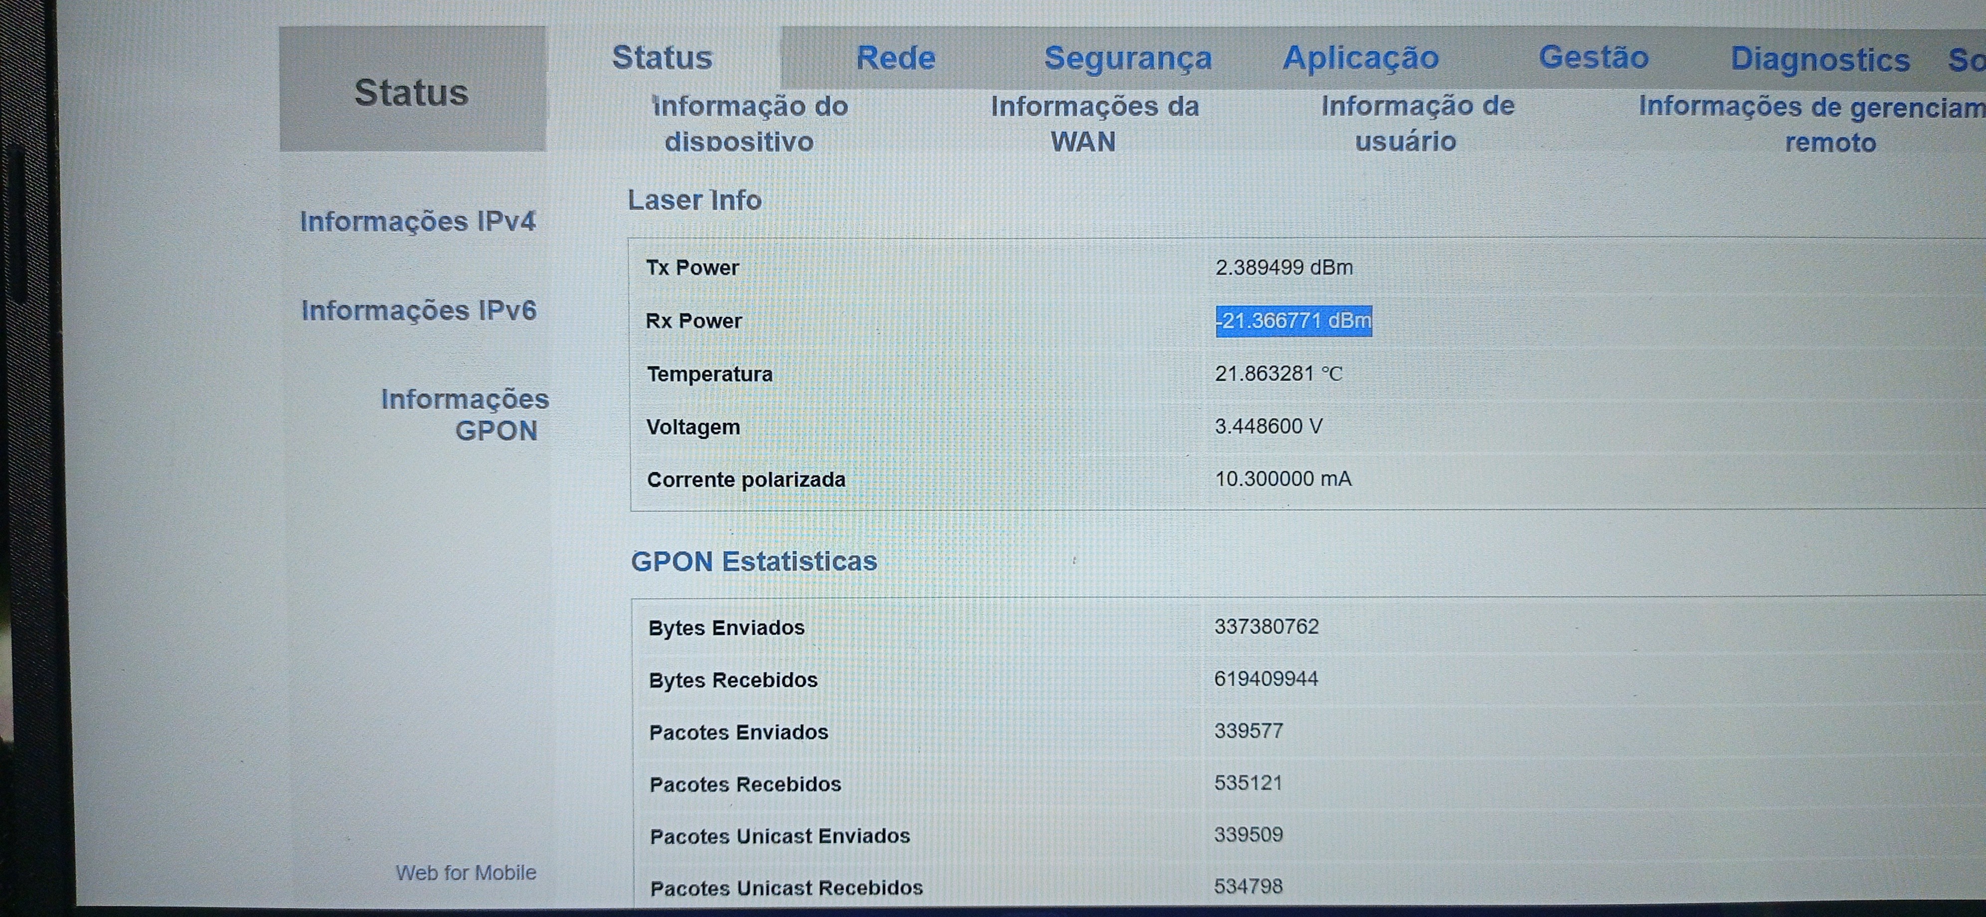Image resolution: width=1986 pixels, height=917 pixels.
Task: Go to the Diagnostics tab
Action: [x=1820, y=60]
